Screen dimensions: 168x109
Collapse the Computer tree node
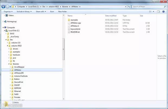click(3, 28)
